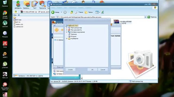This screenshot has height=97, width=174.
Task: Open the Избранное menu in Explorer
Action: tap(72, 8)
